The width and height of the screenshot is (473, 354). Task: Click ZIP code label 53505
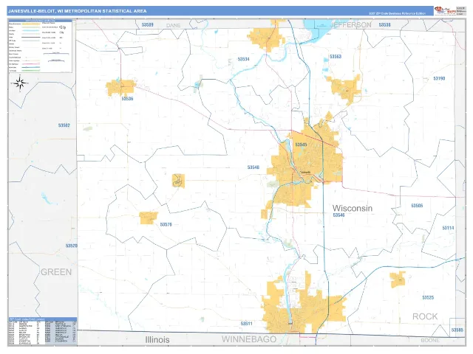coord(417,206)
